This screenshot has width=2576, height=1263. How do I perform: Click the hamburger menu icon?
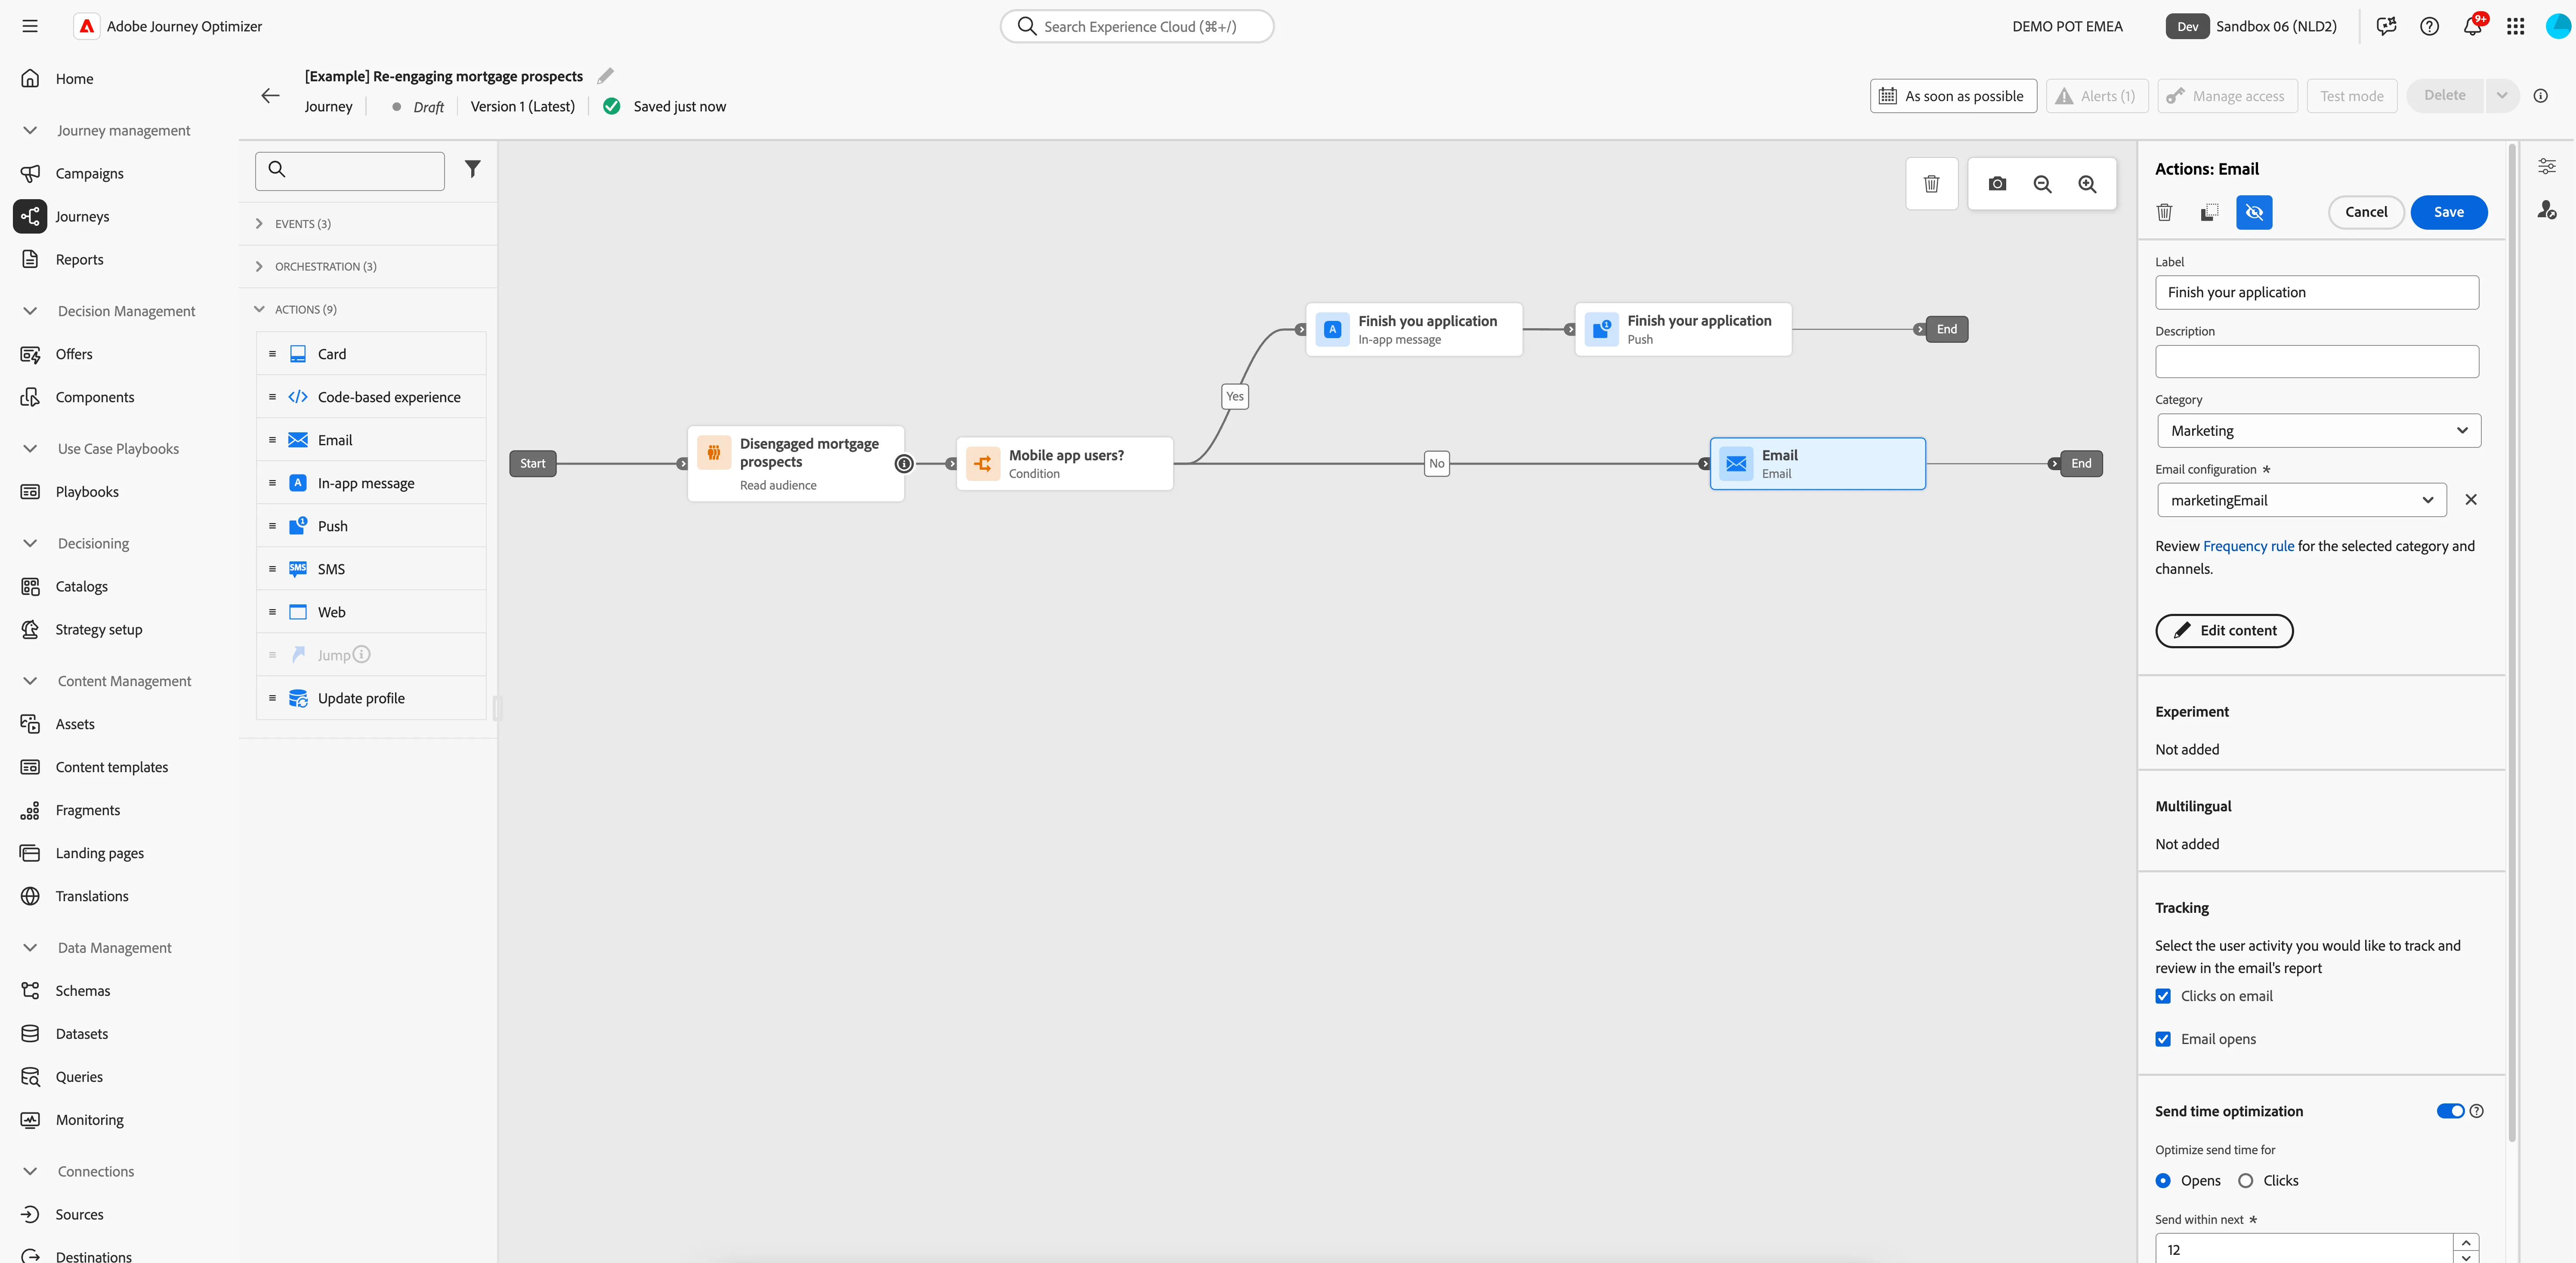(30, 26)
